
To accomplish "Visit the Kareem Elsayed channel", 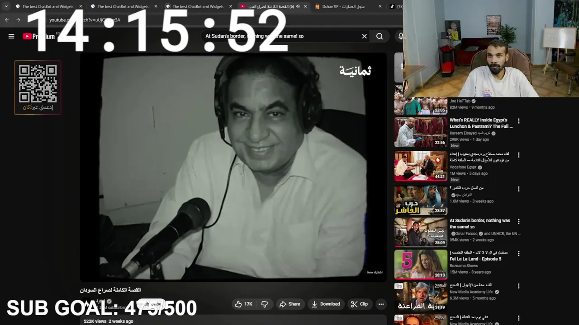I will (470, 134).
